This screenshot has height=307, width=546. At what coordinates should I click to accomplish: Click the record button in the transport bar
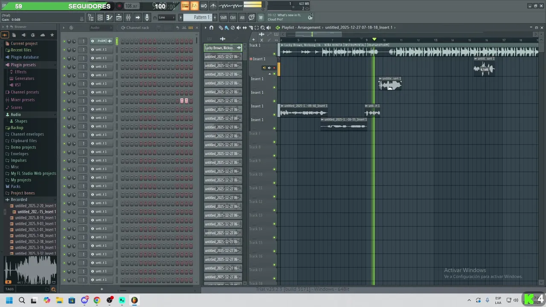coord(119,6)
